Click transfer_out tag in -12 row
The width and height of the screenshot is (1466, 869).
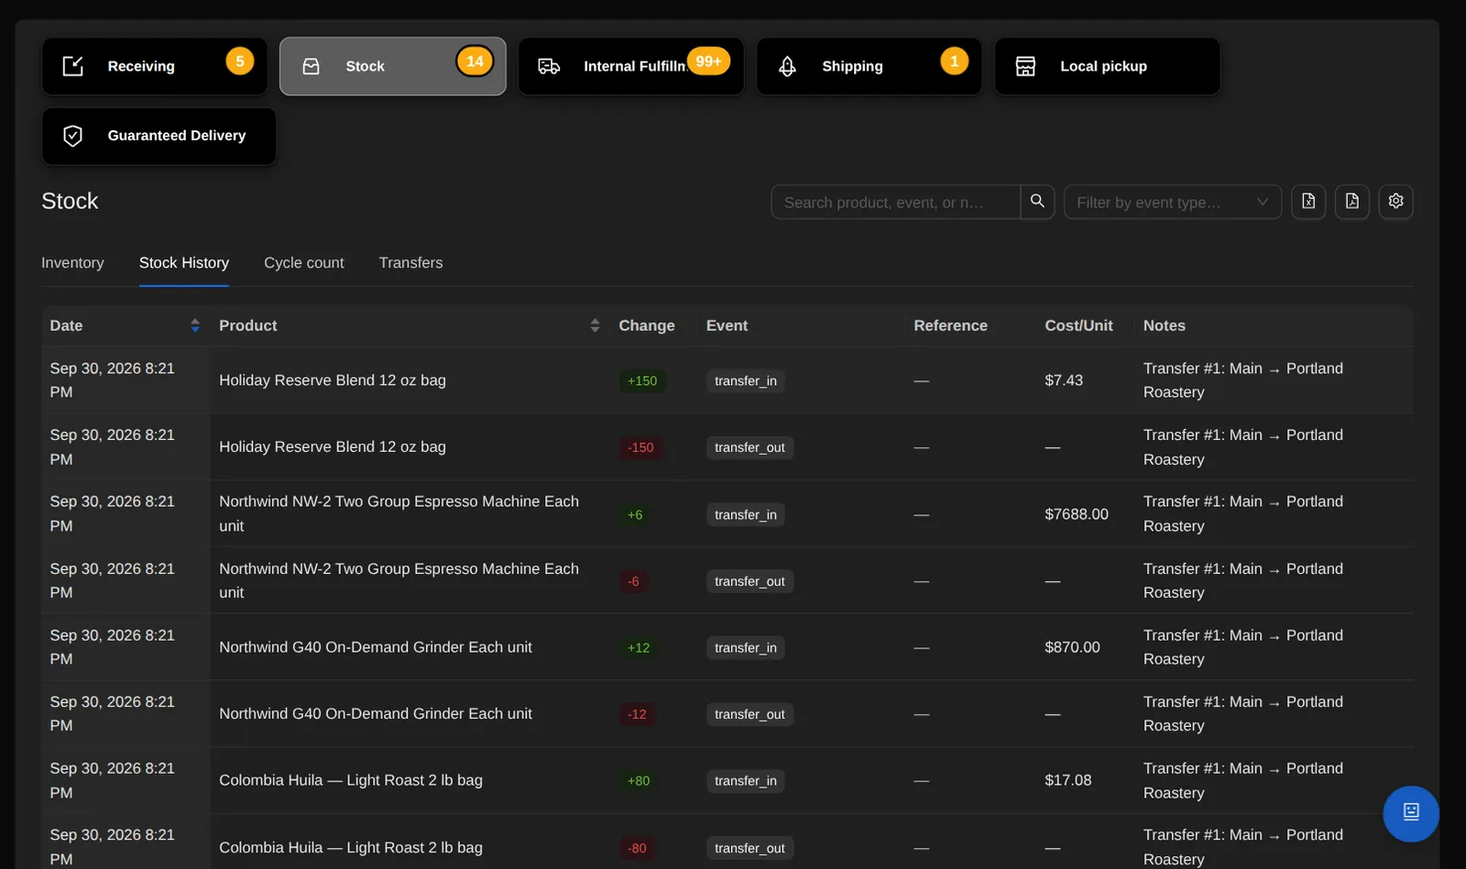[749, 714]
